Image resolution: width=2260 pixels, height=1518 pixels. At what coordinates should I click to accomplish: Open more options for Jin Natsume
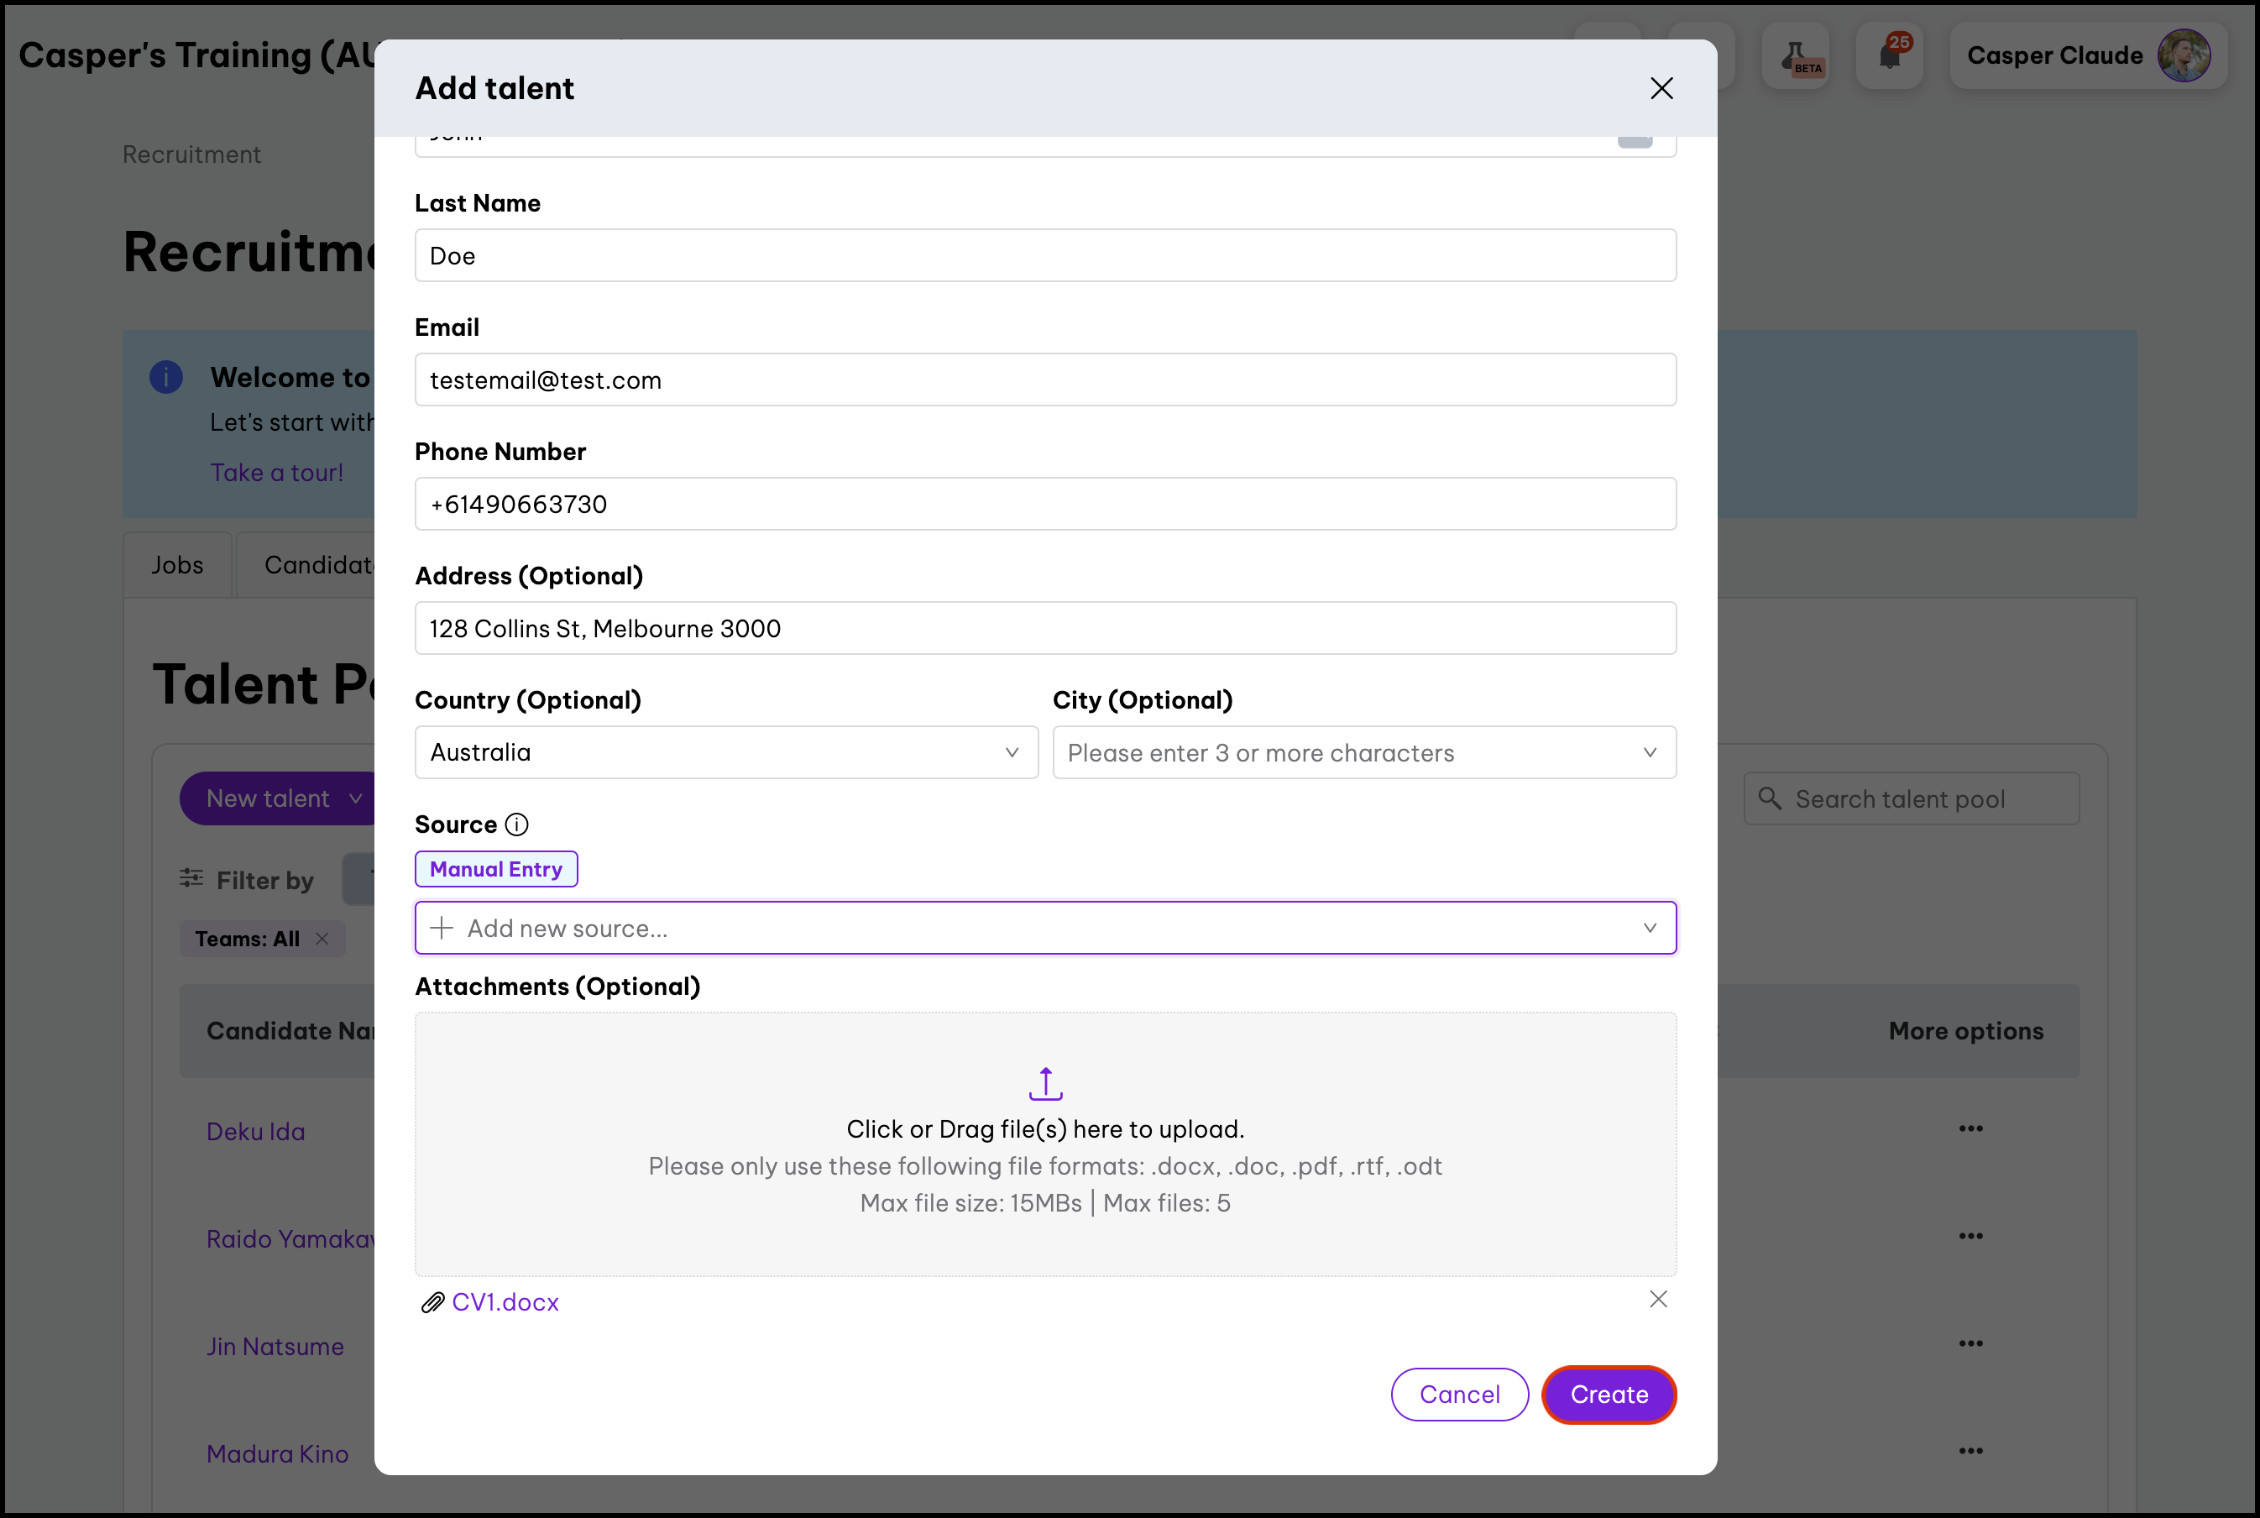click(x=1970, y=1343)
